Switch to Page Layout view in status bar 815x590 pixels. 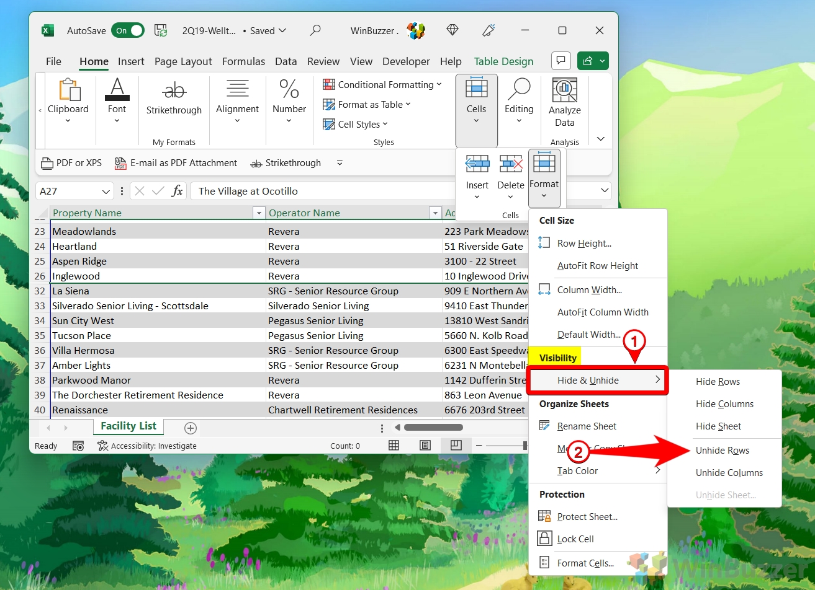(425, 446)
